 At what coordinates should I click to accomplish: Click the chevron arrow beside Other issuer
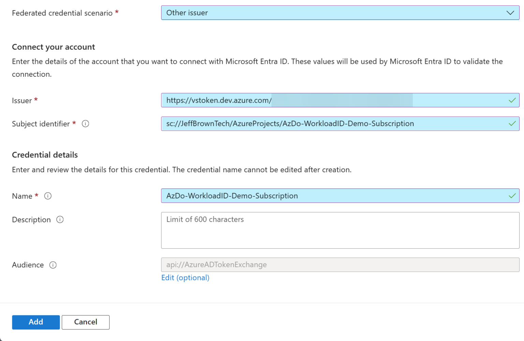point(510,13)
